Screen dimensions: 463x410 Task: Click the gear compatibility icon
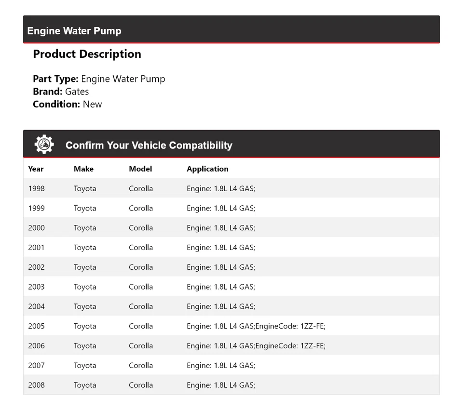pos(44,145)
